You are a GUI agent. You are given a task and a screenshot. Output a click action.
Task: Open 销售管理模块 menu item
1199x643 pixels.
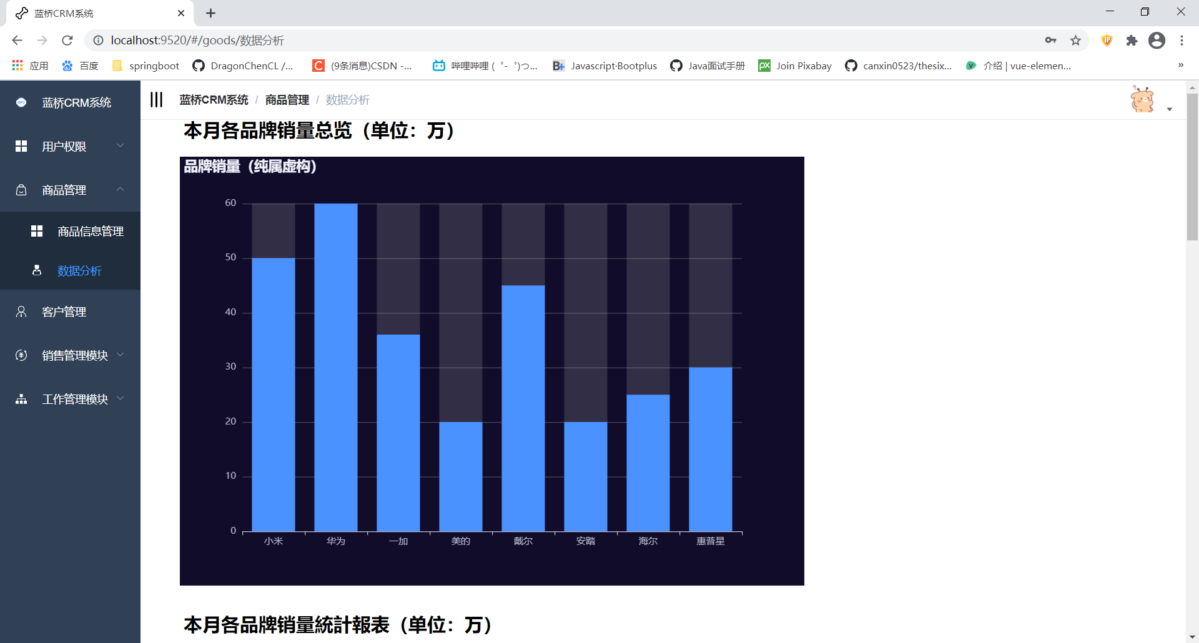[x=70, y=355]
